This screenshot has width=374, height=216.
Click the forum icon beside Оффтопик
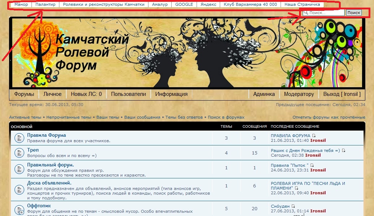(x=19, y=209)
